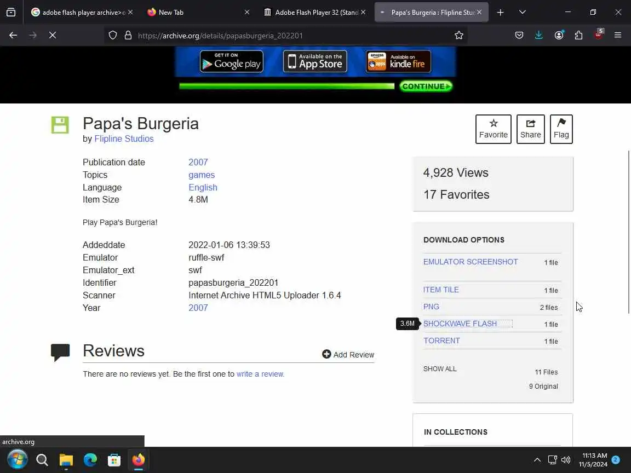Click the green floppy disk software icon
This screenshot has height=473, width=631.
pyautogui.click(x=60, y=125)
